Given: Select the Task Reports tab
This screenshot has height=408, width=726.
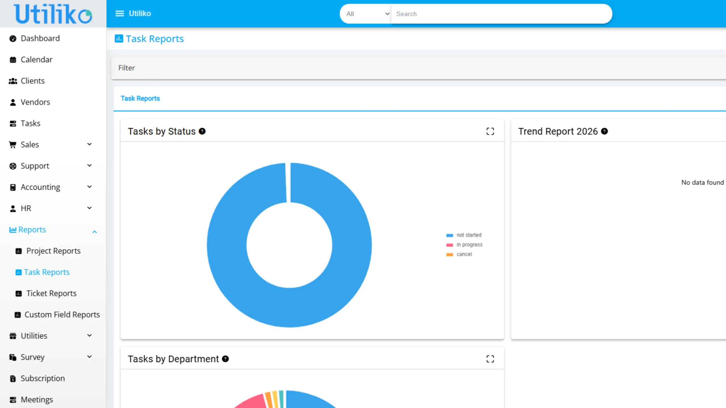Looking at the screenshot, I should coord(140,98).
